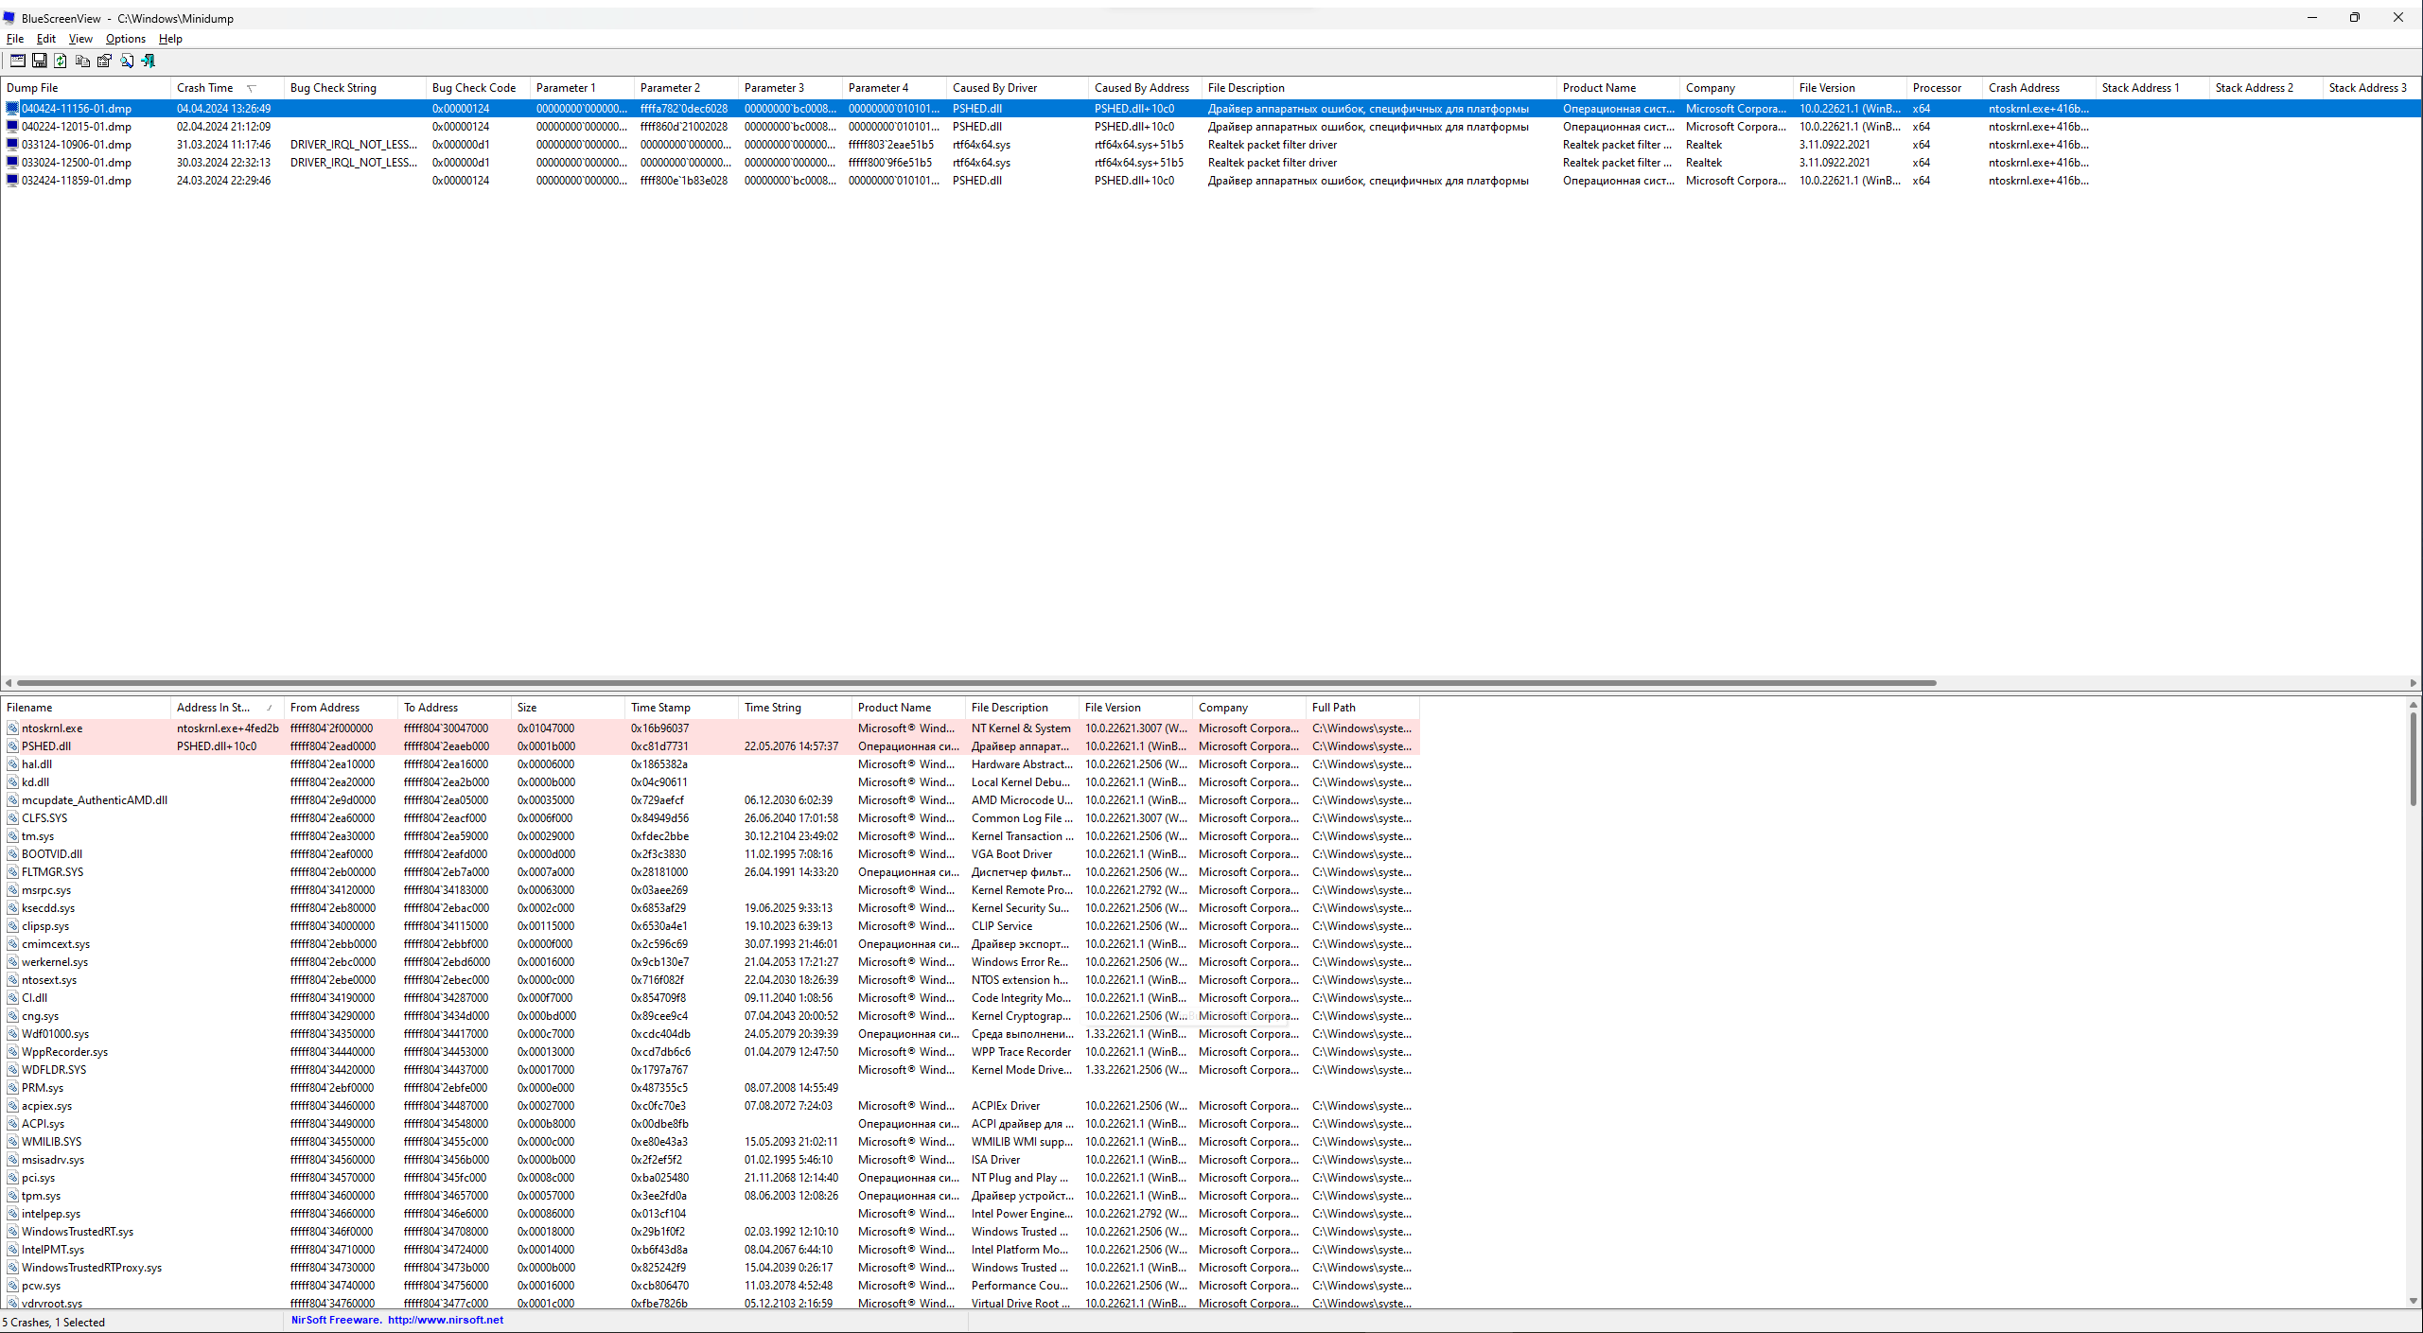Screen dimensions: 2423x1333
Task: Click NT Kernel & System description cell
Action: pyautogui.click(x=1021, y=728)
